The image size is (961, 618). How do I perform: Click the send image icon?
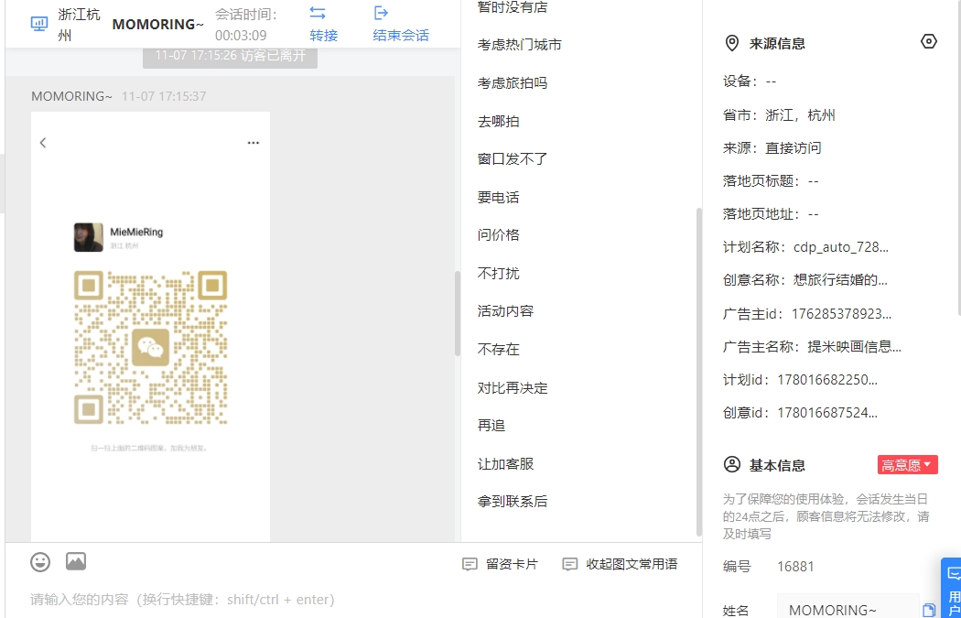[76, 561]
